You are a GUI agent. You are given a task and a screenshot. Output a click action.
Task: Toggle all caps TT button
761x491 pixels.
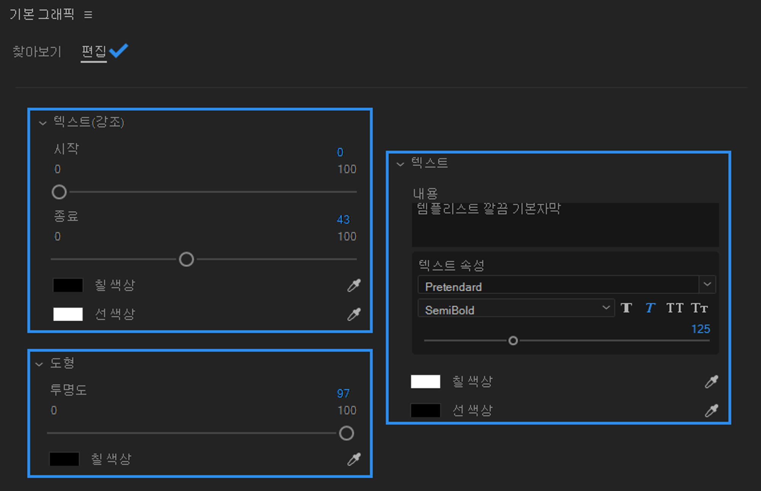pos(675,308)
